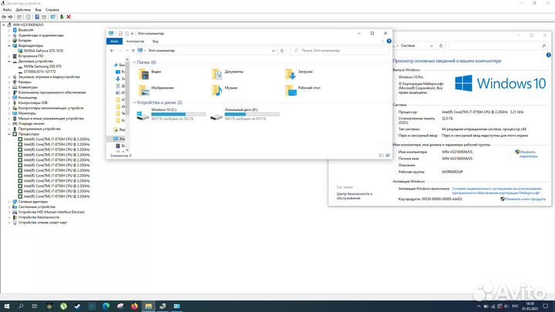555x312 pixels.
Task: Switch Explorer to large icons view mode
Action: pyautogui.click(x=388, y=156)
